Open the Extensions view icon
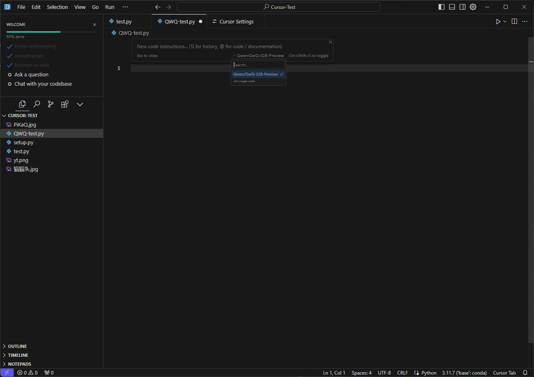This screenshot has width=534, height=377. coord(65,104)
